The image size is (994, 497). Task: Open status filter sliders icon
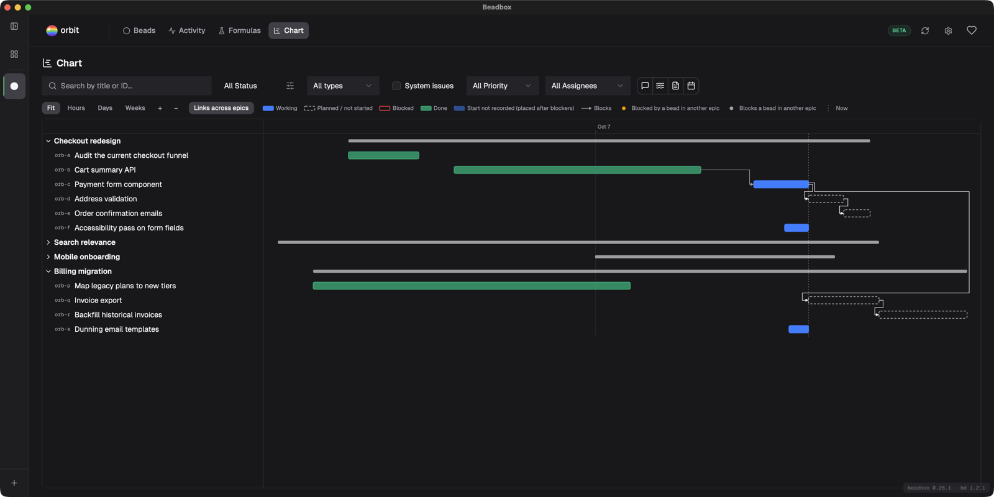[x=290, y=86]
